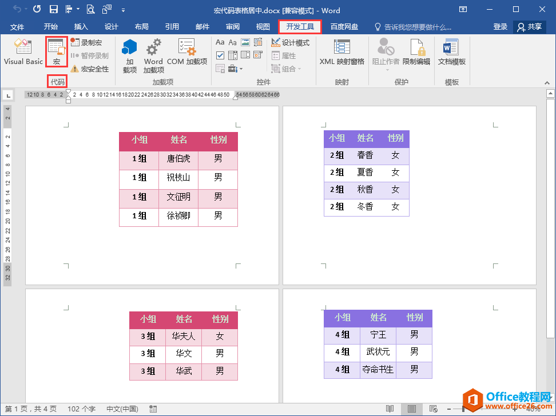The image size is (556, 416).
Task: Start recording with 录制宏
Action: tap(86, 42)
